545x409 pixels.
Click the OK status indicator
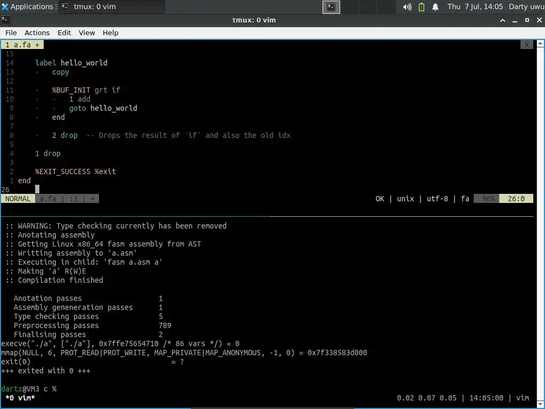point(380,199)
